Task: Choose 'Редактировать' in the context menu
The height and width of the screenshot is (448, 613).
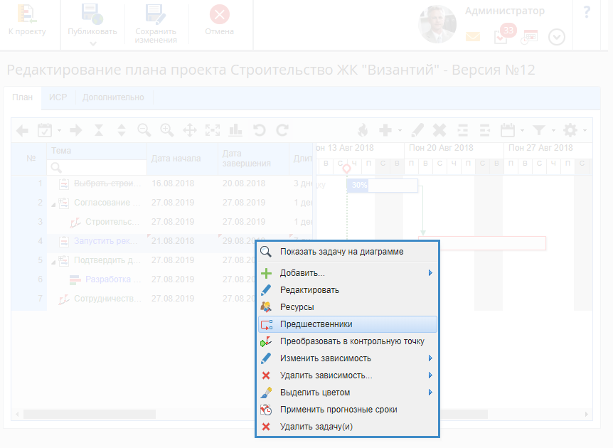Action: pos(347,290)
